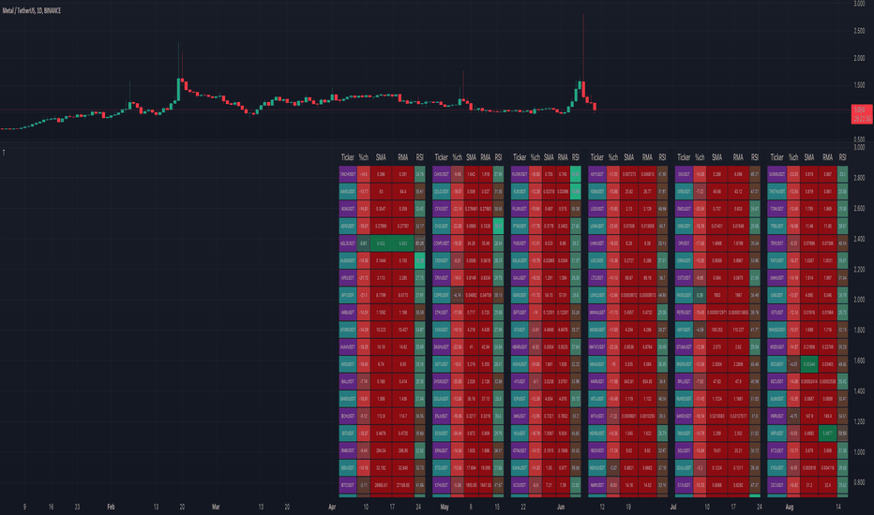Image resolution: width=874 pixels, height=515 pixels.
Task: Click the green SMA cell for XDCUSDT
Action: click(x=808, y=364)
